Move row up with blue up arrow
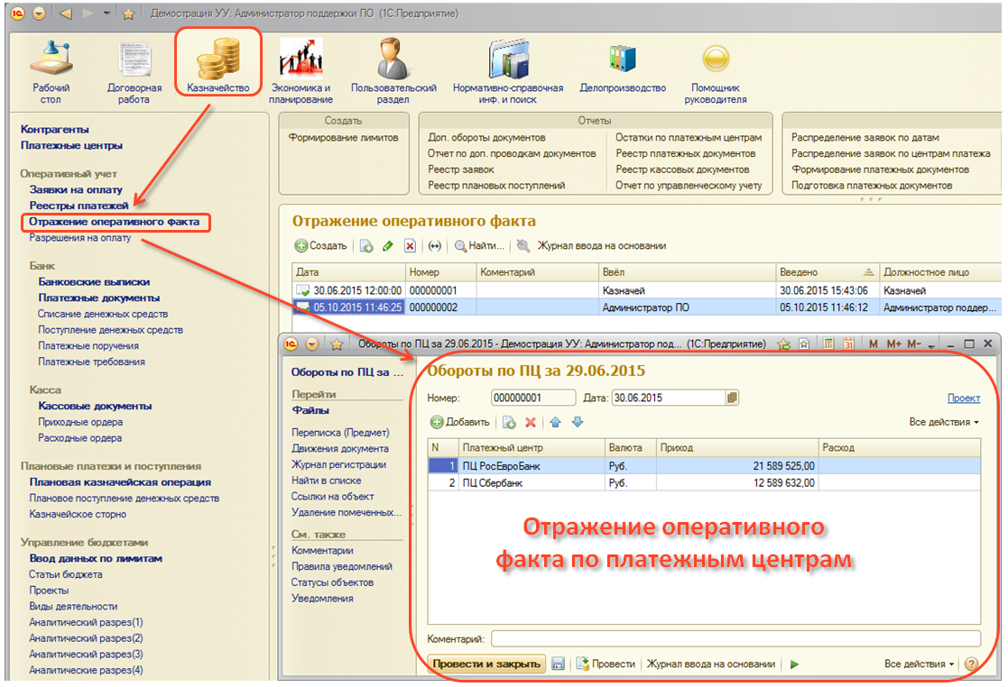Screen dimensions: 1008x687 pos(556,422)
